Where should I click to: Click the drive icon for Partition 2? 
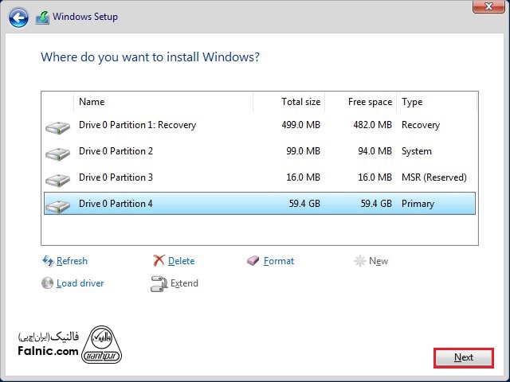pyautogui.click(x=57, y=153)
